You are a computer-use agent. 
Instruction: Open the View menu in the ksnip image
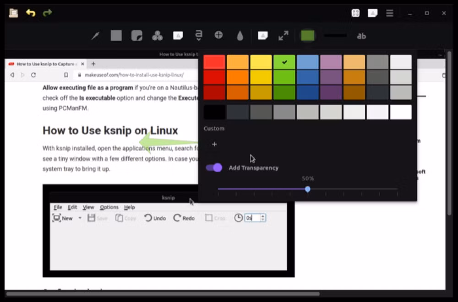pyautogui.click(x=88, y=207)
